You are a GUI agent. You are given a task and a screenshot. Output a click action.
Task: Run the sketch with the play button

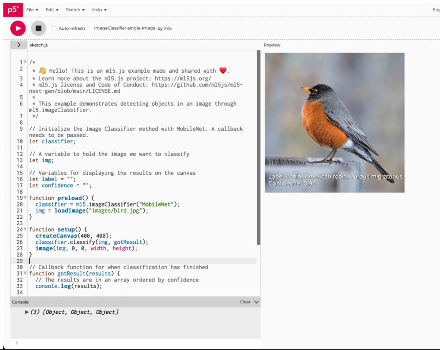click(x=18, y=28)
